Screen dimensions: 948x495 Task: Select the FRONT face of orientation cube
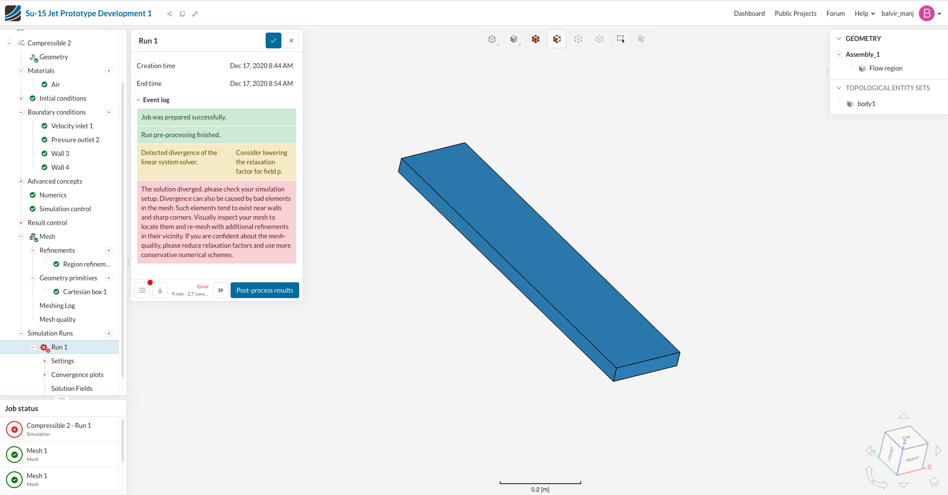pos(891,453)
